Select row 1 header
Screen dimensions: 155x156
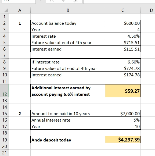(x=4, y=17)
